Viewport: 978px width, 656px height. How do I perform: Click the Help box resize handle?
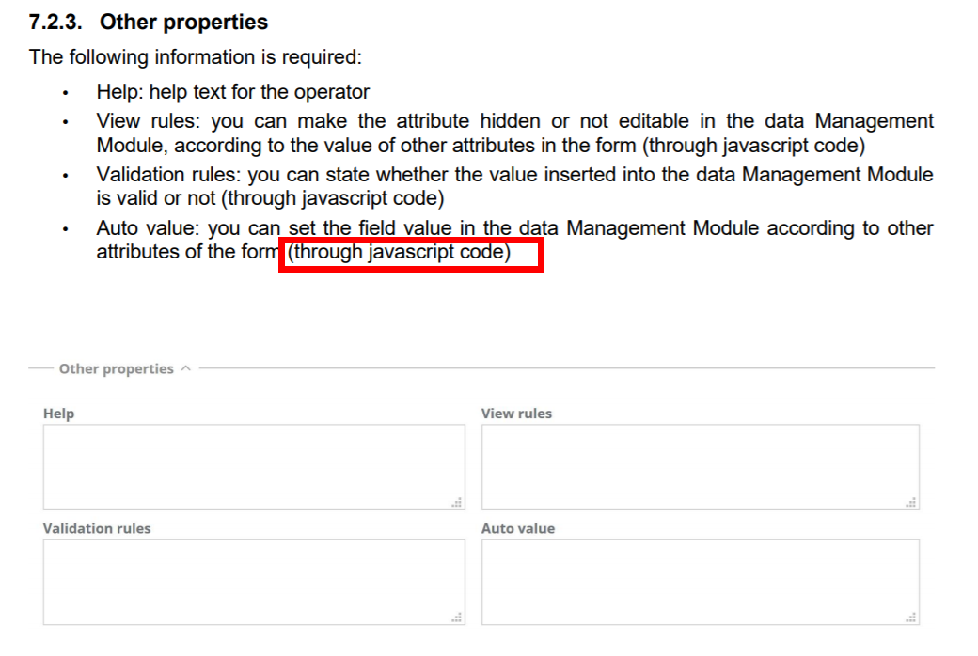click(458, 504)
